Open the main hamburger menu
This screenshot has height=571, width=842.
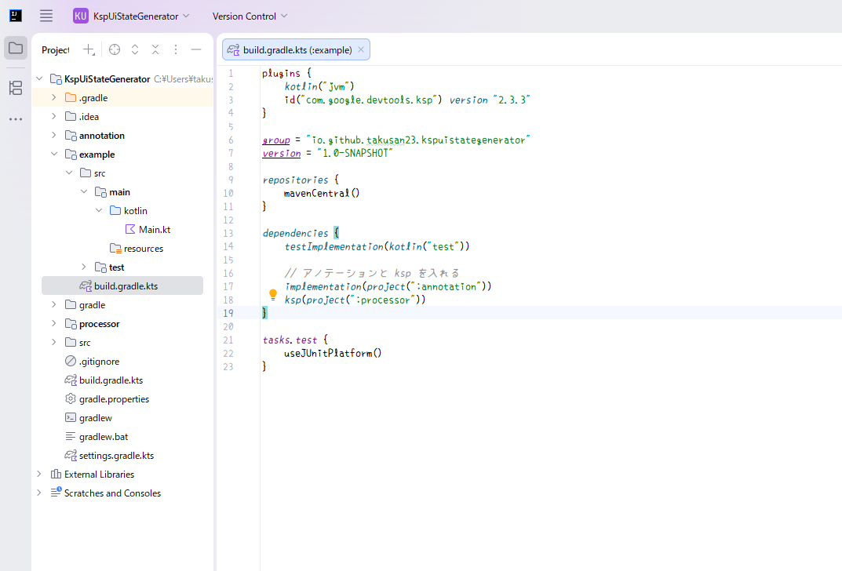coord(46,16)
